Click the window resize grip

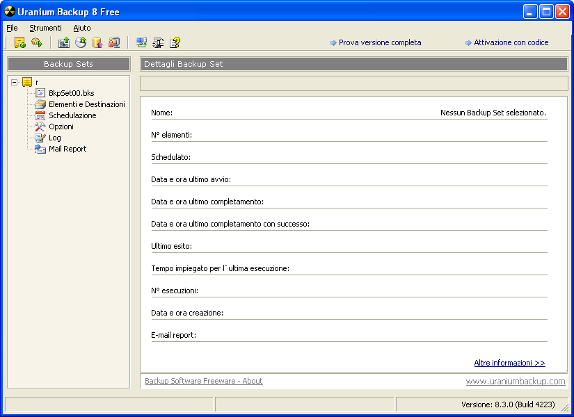566,409
